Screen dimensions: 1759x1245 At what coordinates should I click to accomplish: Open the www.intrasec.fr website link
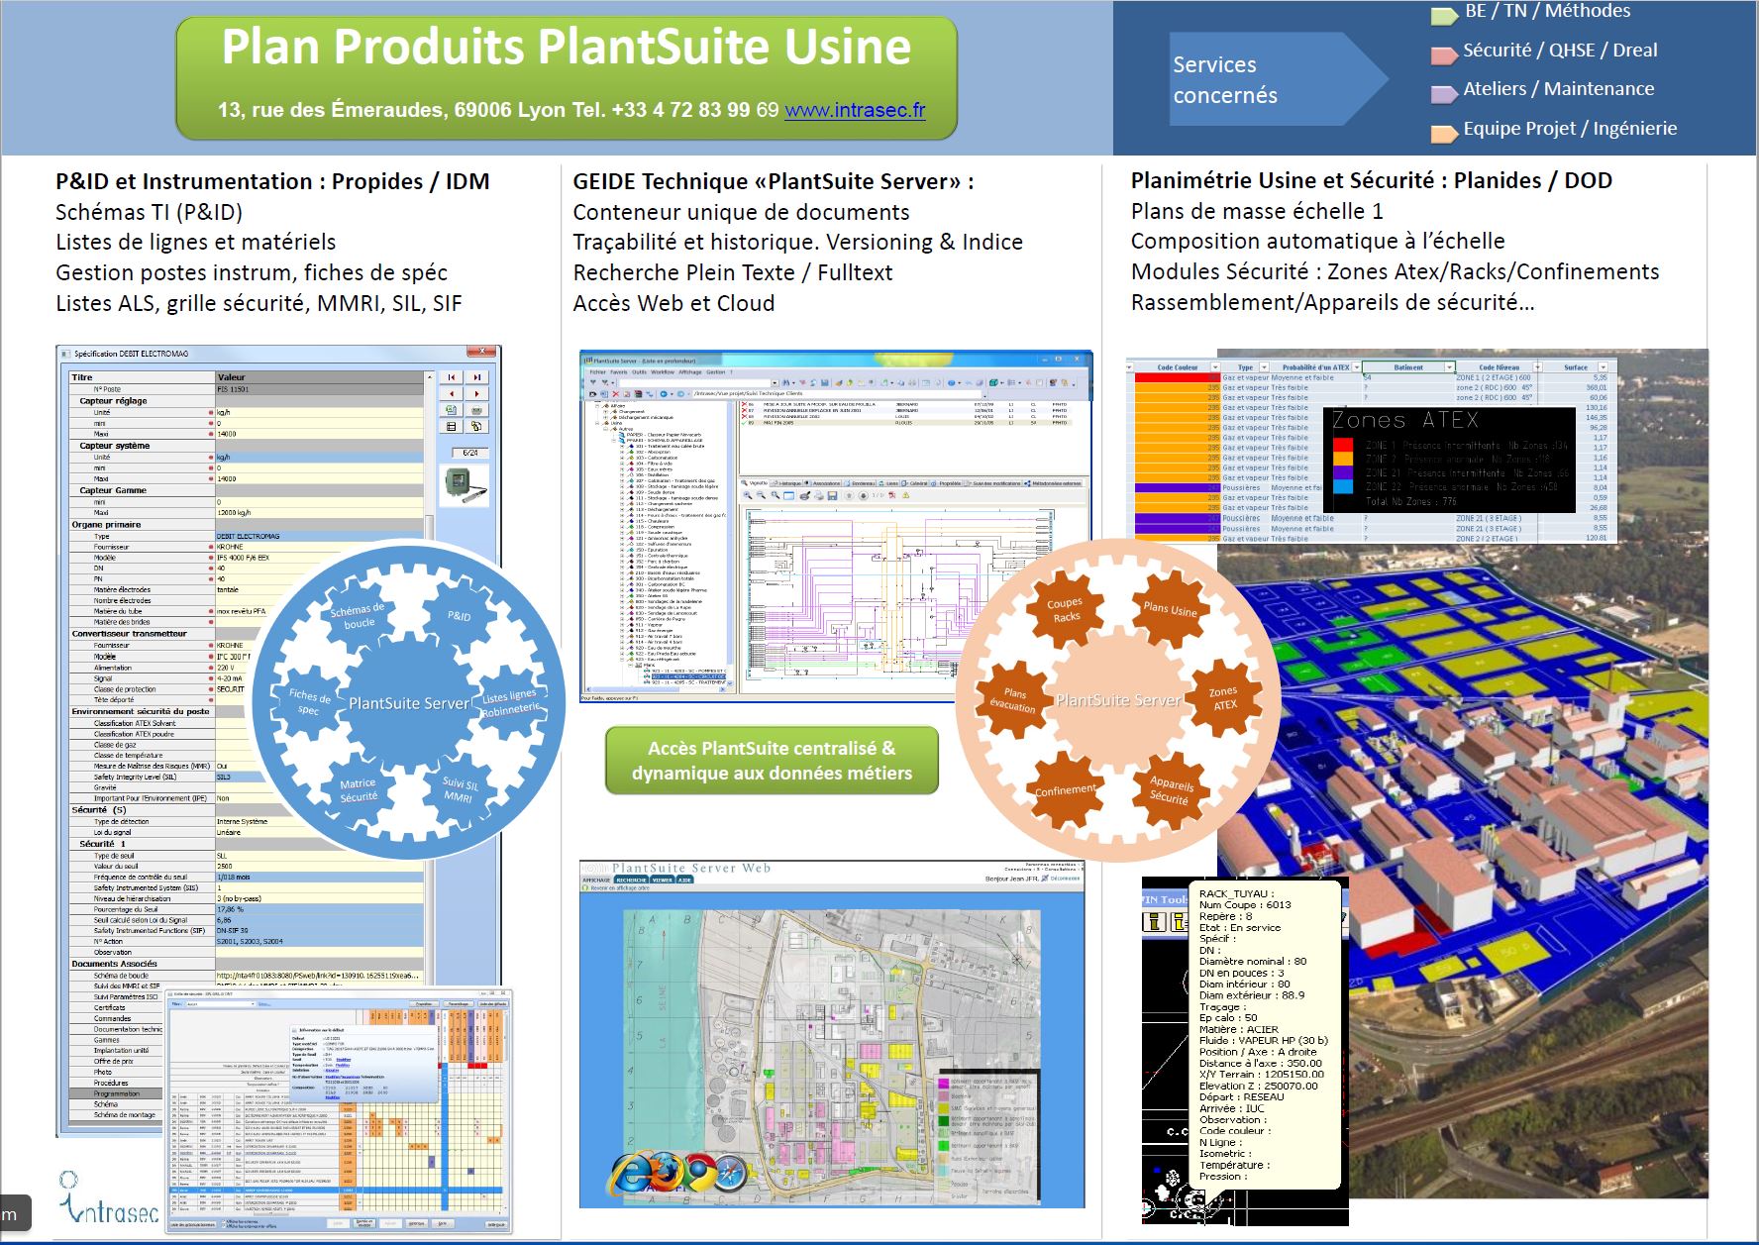[x=855, y=110]
